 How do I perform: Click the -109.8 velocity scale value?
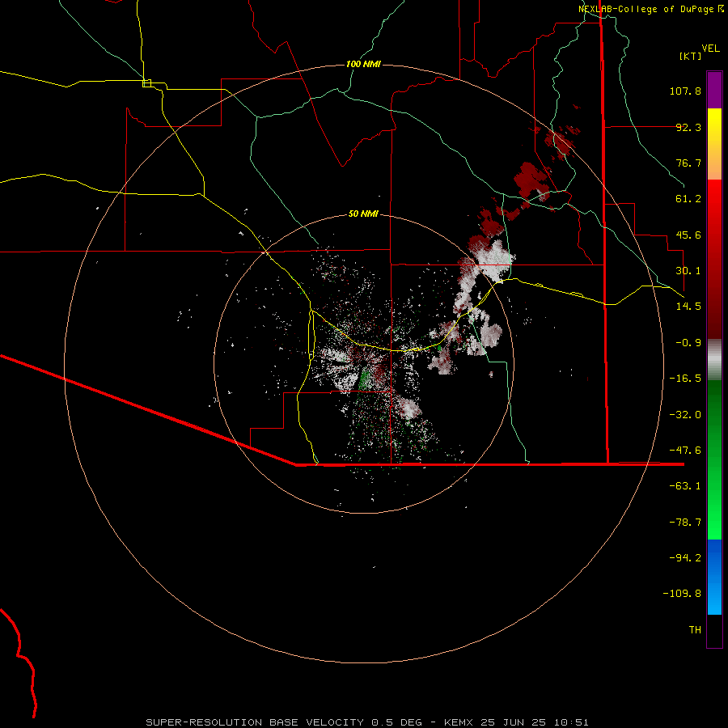[x=682, y=594]
